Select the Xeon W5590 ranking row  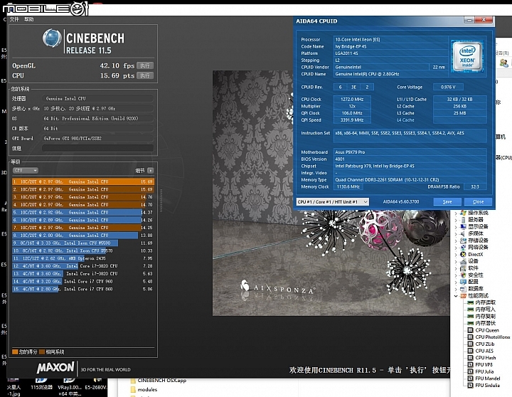click(83, 243)
